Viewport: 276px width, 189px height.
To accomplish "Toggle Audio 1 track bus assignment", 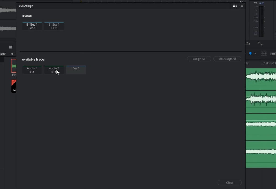I will point(32,70).
